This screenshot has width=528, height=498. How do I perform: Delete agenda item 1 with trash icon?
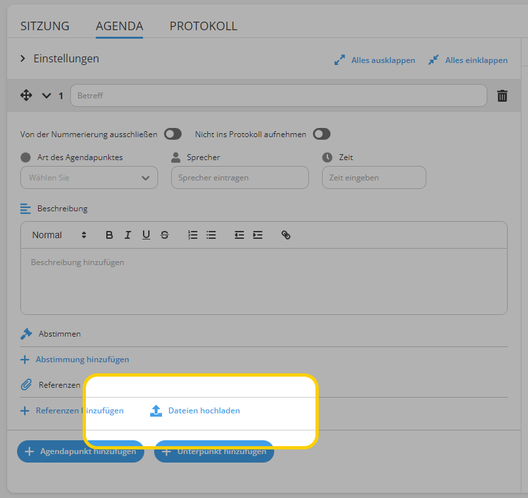pos(502,96)
